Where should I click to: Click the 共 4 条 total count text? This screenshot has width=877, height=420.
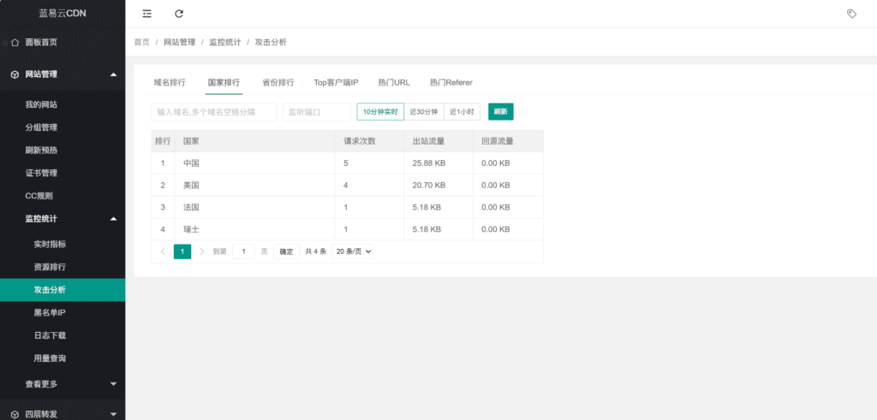tap(315, 251)
